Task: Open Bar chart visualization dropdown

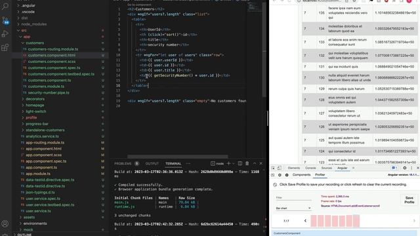Action: 293,208
